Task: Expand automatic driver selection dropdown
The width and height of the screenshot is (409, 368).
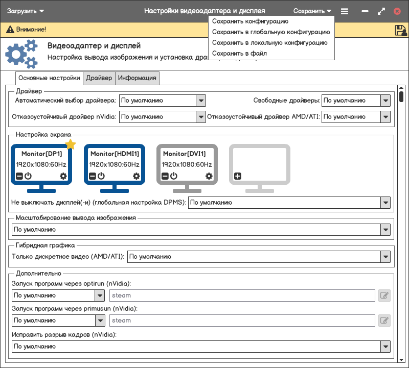Action: (201, 101)
